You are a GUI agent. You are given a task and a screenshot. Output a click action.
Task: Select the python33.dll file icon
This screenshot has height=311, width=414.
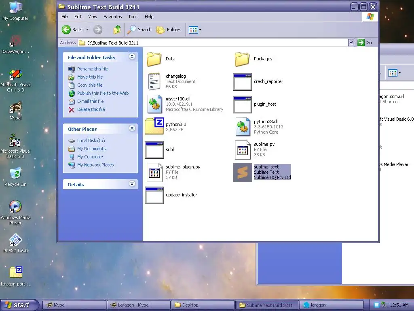pyautogui.click(x=243, y=127)
